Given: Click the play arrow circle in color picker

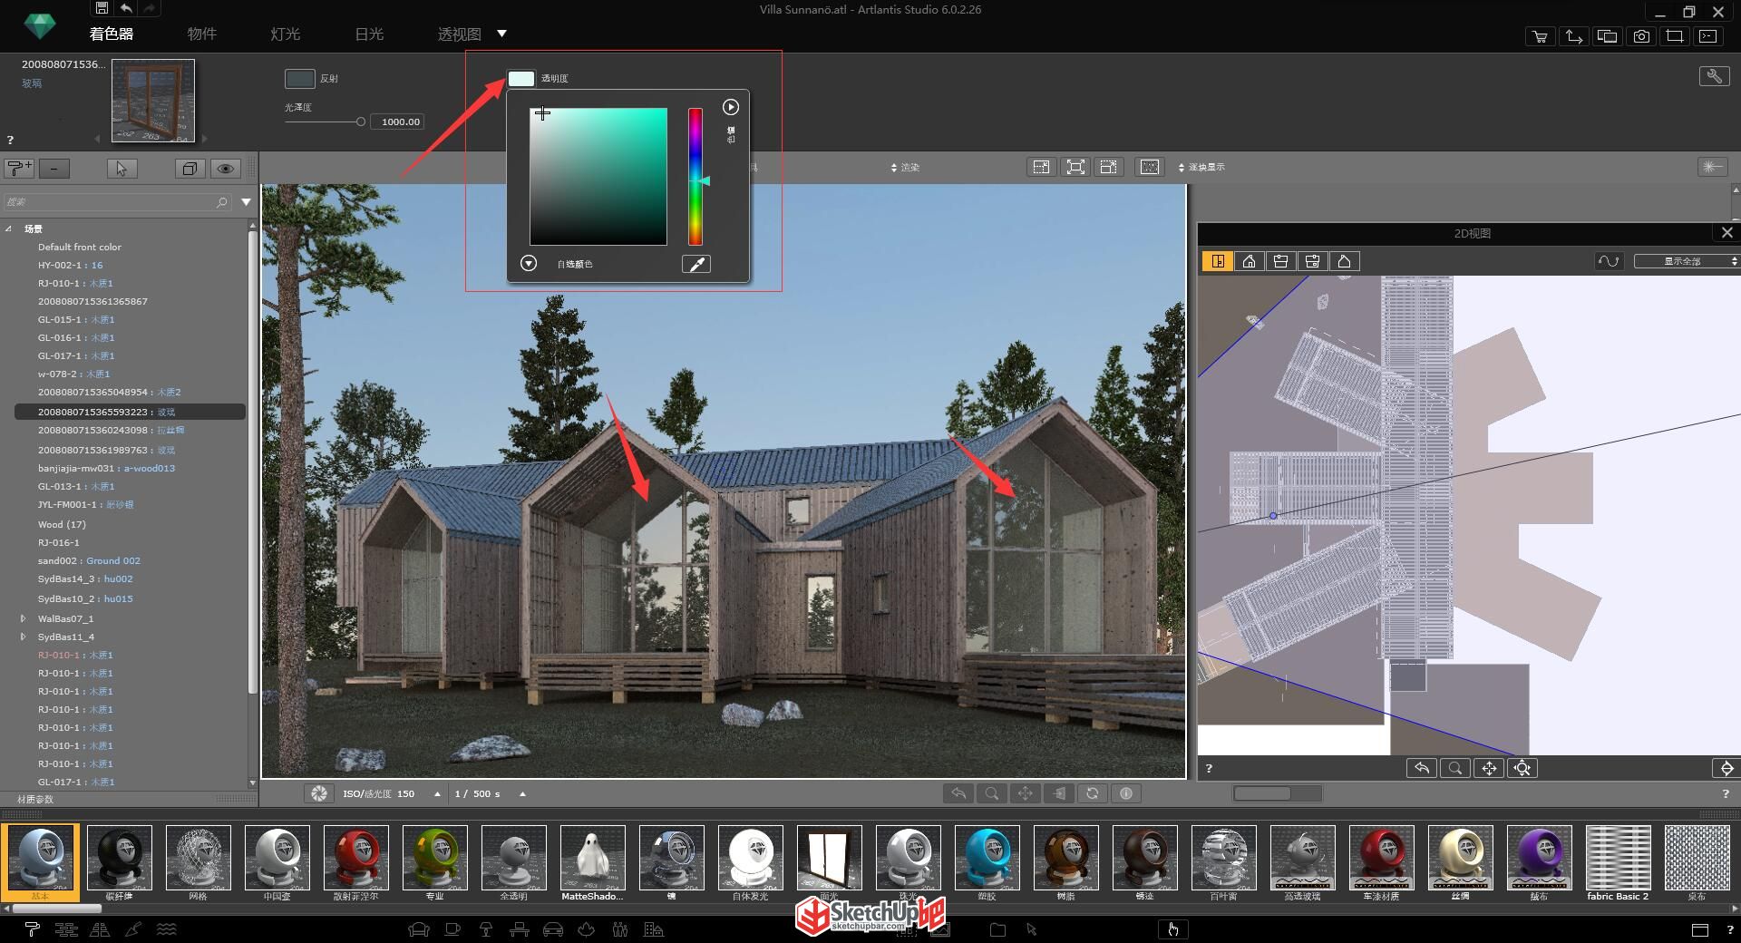Looking at the screenshot, I should coord(731,107).
